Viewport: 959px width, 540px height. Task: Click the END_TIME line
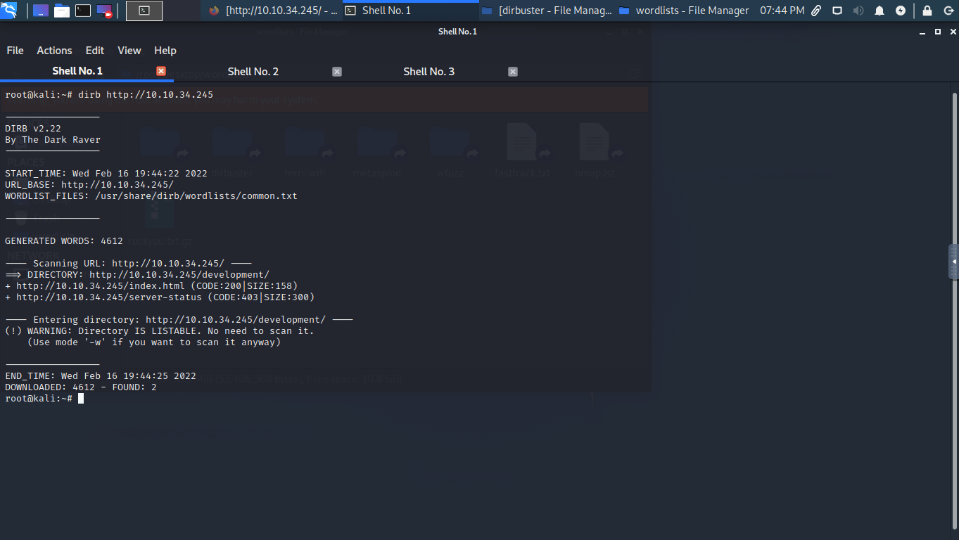coord(101,375)
